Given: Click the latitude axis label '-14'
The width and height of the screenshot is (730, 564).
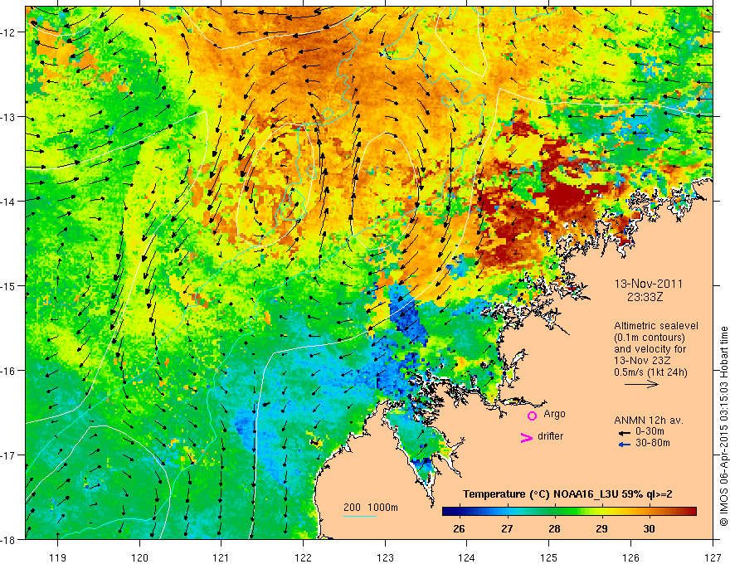Looking at the screenshot, I should point(9,202).
